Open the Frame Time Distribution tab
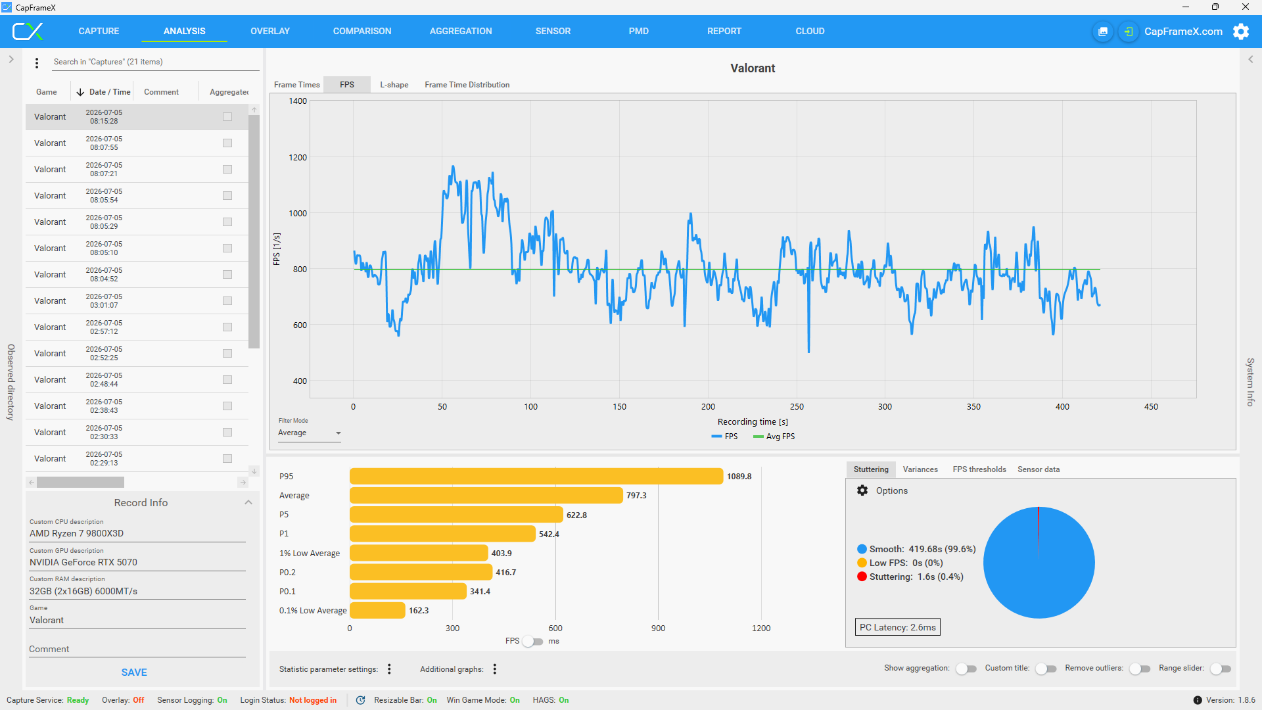The height and width of the screenshot is (710, 1262). pyautogui.click(x=467, y=85)
